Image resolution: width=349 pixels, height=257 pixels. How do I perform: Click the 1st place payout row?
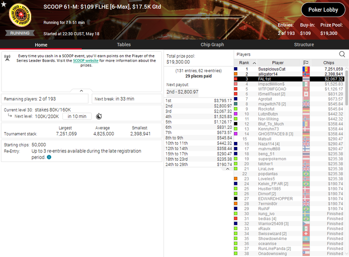coord(198,101)
